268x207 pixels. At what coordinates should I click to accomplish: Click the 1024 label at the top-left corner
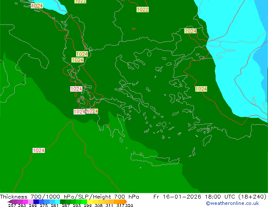(37, 6)
